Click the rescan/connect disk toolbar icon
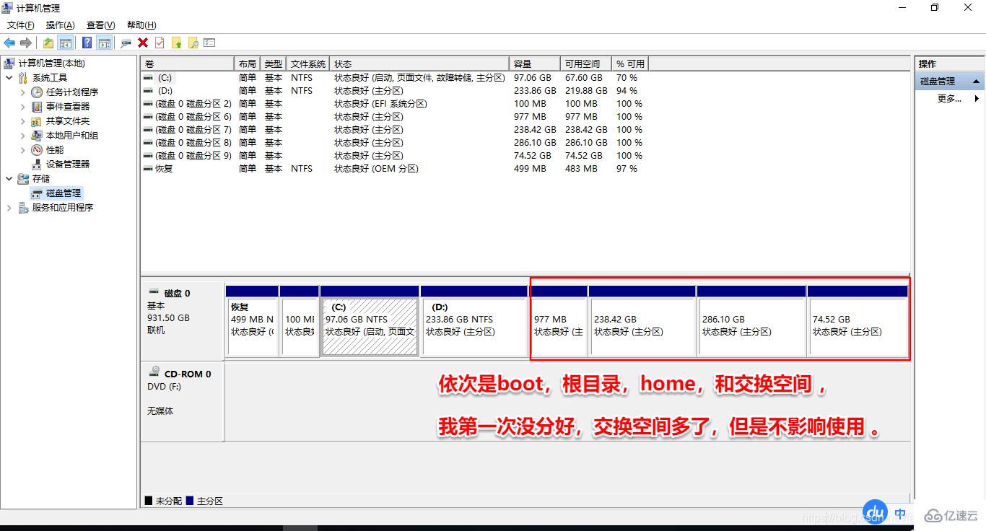The height and width of the screenshot is (531, 986). (x=126, y=43)
